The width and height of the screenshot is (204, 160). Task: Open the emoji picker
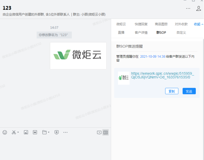click(x=5, y=132)
